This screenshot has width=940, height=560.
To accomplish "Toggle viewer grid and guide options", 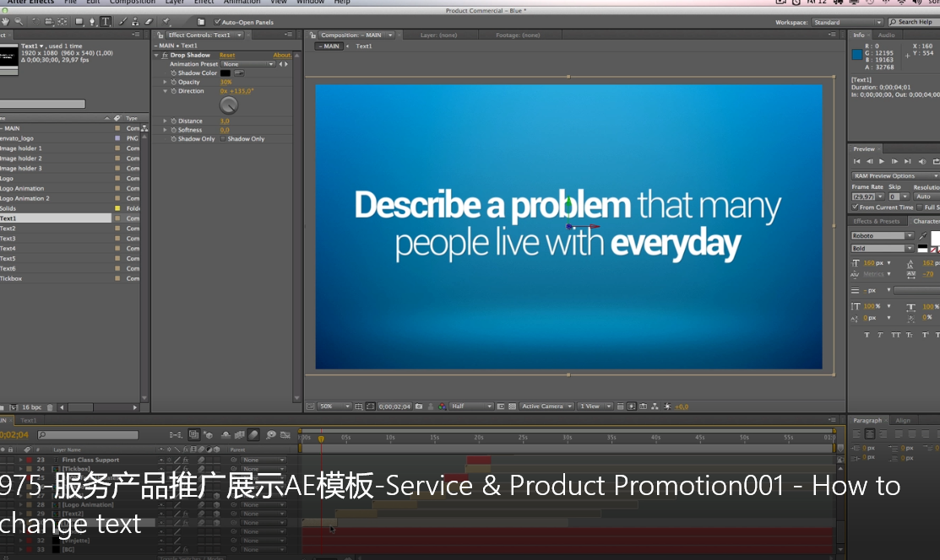I will tap(358, 406).
